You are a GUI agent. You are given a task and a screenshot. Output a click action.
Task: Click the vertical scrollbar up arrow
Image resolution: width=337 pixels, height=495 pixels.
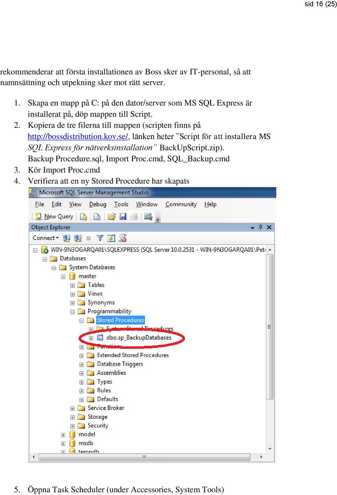pyautogui.click(x=270, y=250)
